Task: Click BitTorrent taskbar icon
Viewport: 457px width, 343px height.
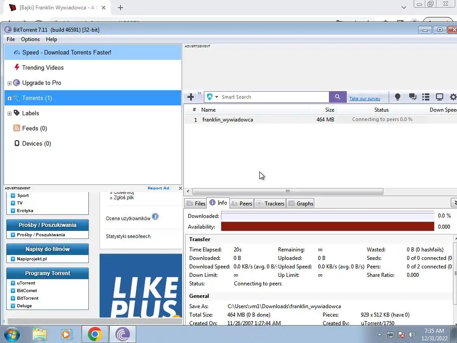Action: (123, 334)
